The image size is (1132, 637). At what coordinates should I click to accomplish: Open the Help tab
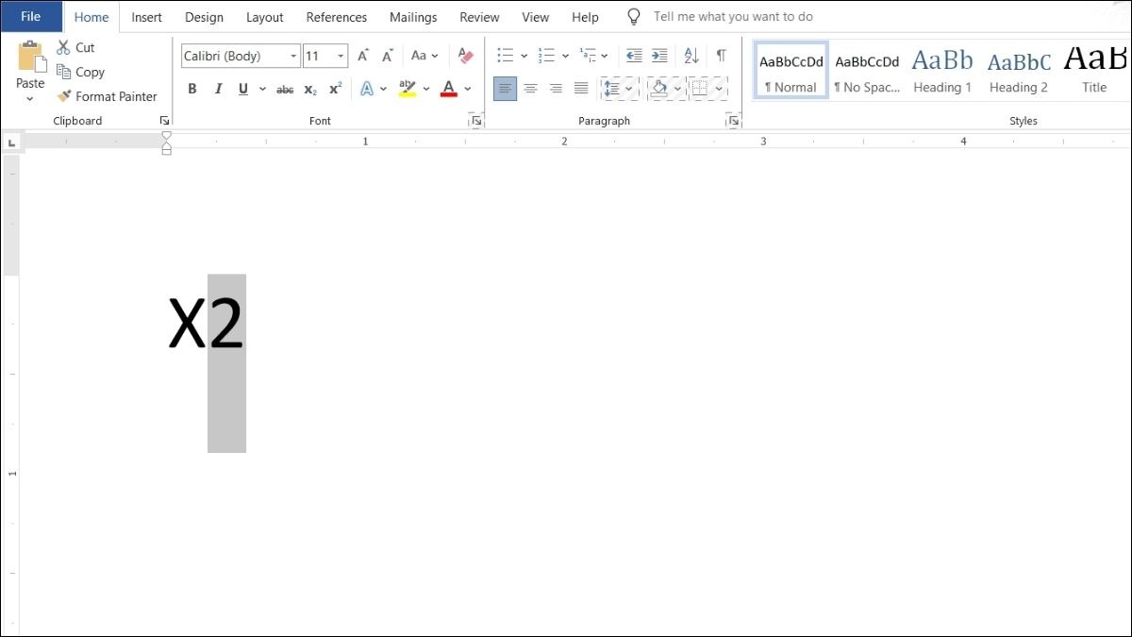585,17
